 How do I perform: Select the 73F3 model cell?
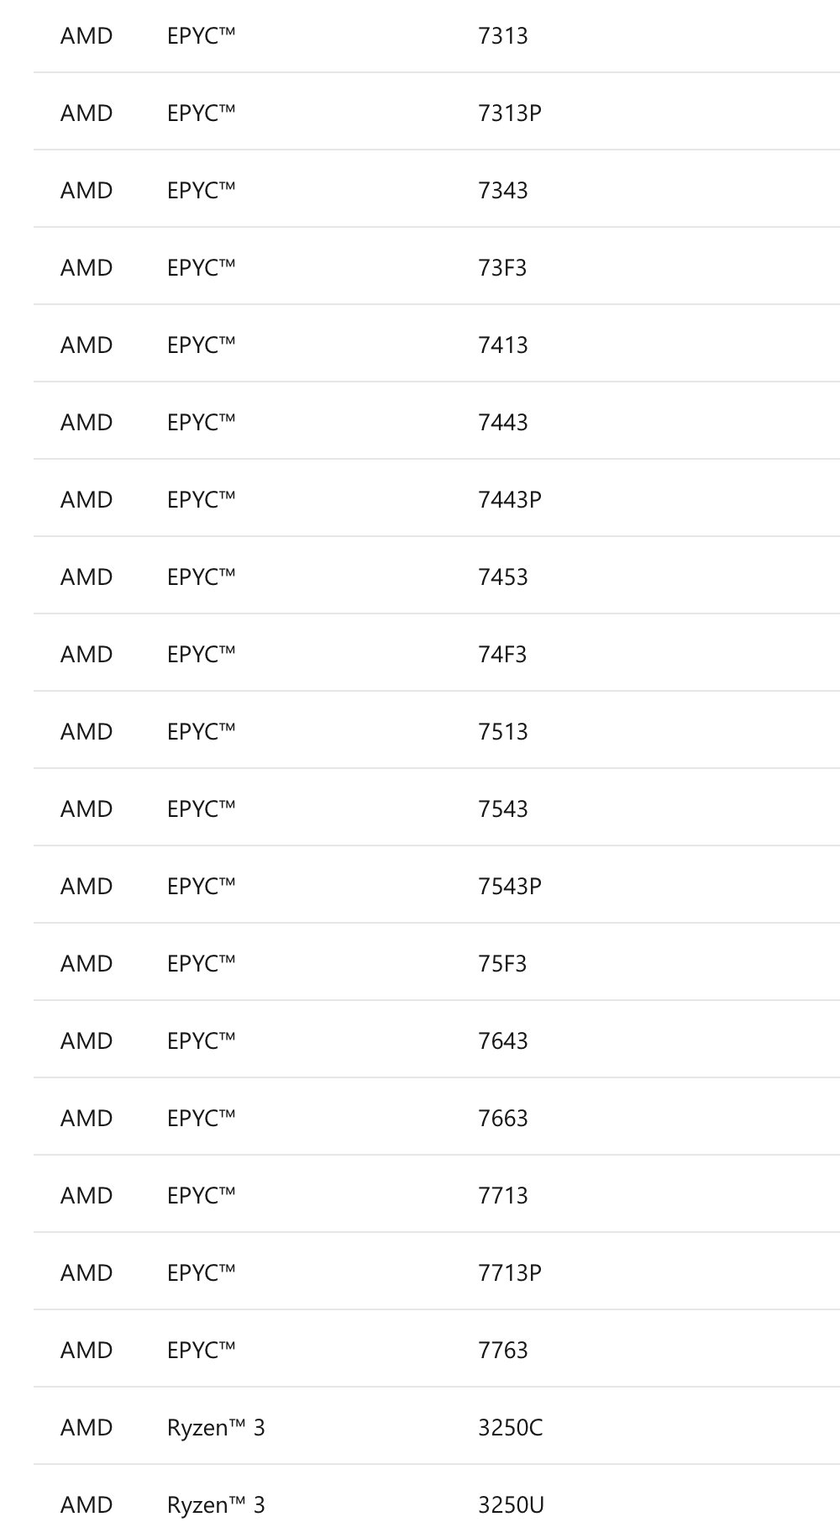coord(501,268)
